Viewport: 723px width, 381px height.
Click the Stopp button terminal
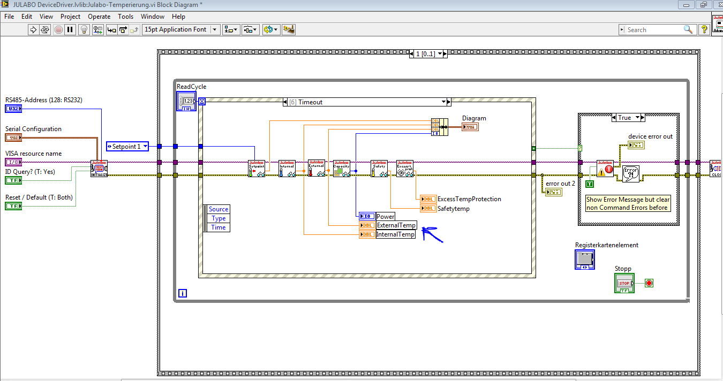click(624, 283)
